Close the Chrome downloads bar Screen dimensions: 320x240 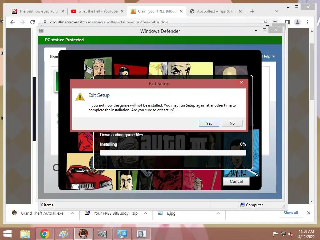pyautogui.click(x=309, y=213)
